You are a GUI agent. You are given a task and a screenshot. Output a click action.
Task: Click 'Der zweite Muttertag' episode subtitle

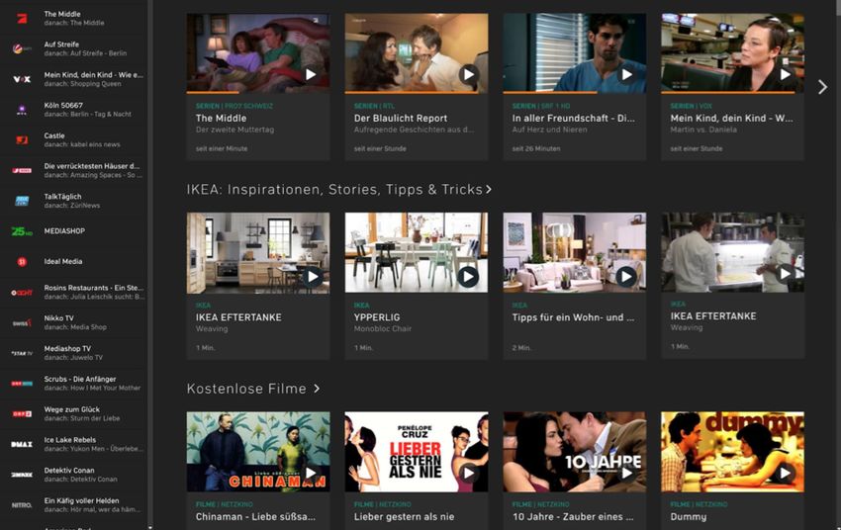point(234,130)
